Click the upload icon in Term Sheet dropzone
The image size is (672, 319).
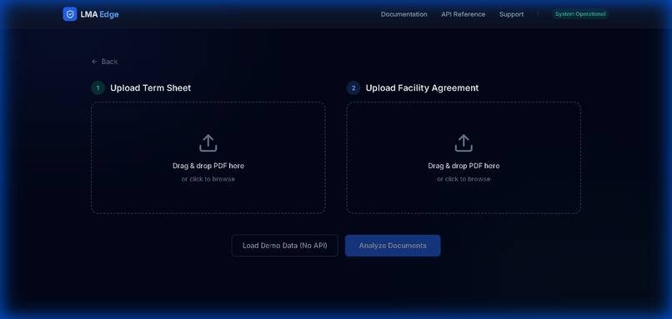click(x=208, y=143)
